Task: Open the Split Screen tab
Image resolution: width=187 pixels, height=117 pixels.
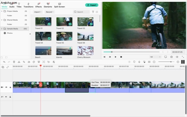Action: tap(60, 5)
